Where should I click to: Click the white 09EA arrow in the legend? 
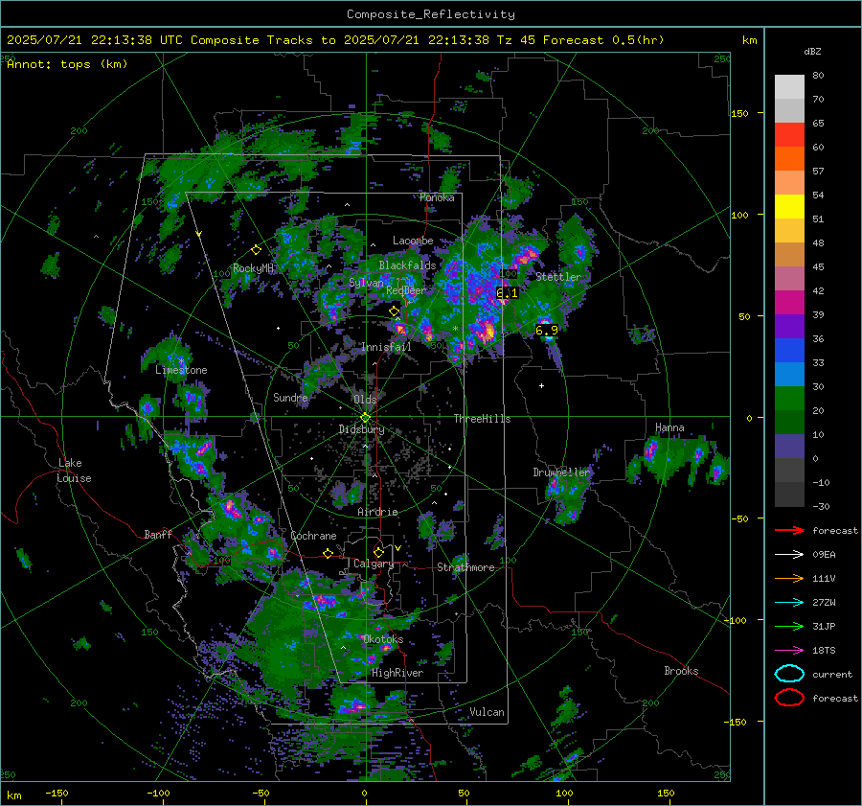point(789,555)
